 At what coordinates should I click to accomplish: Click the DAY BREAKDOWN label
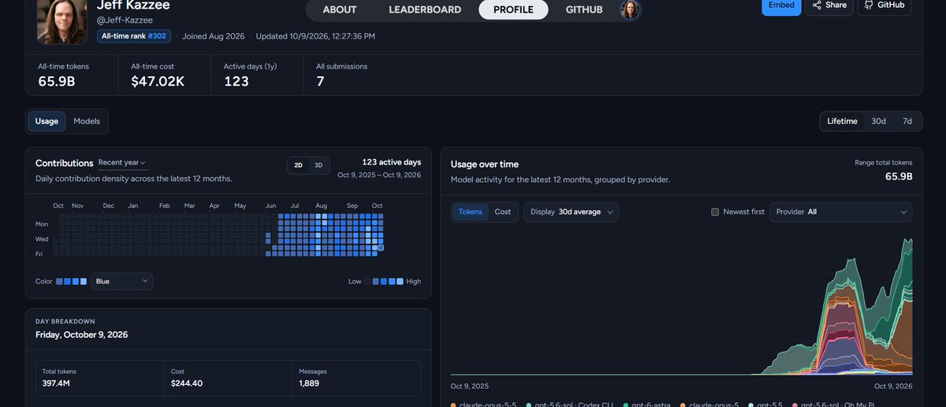(x=65, y=321)
